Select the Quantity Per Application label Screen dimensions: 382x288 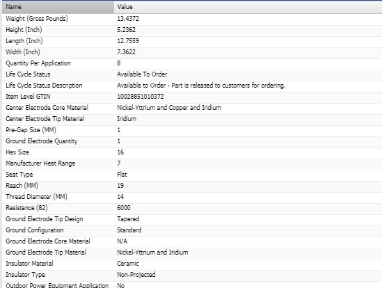point(38,63)
